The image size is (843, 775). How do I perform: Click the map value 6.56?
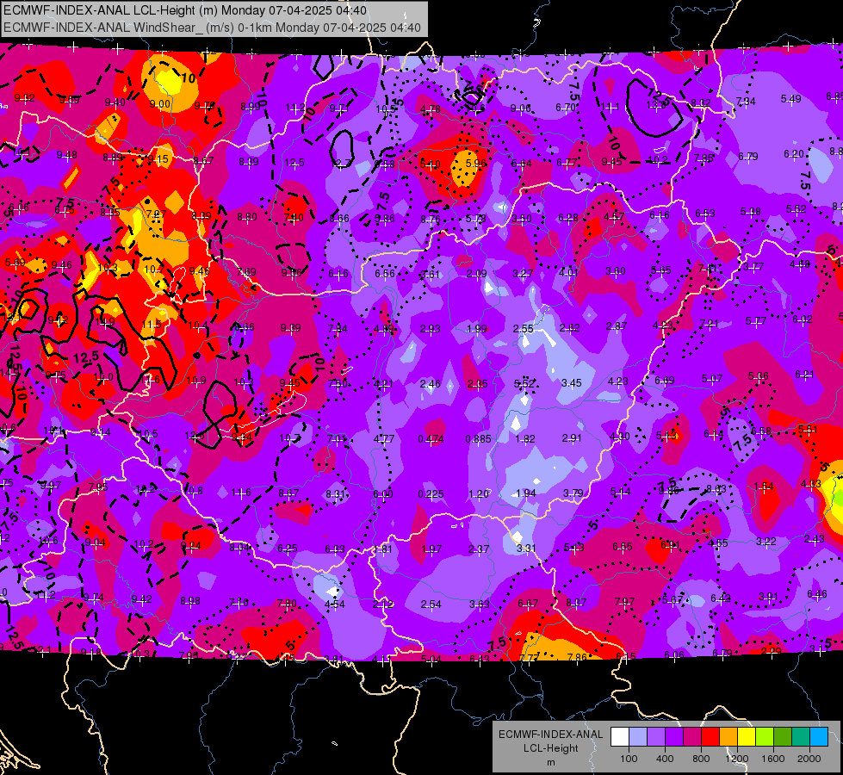pyautogui.click(x=384, y=274)
